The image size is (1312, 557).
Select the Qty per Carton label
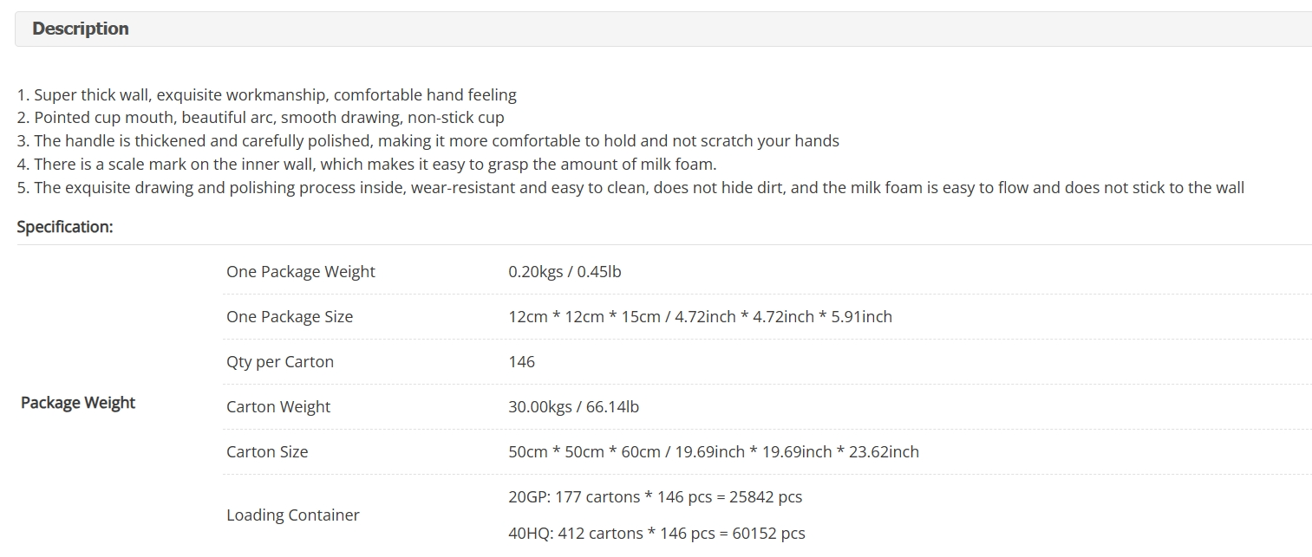(280, 362)
